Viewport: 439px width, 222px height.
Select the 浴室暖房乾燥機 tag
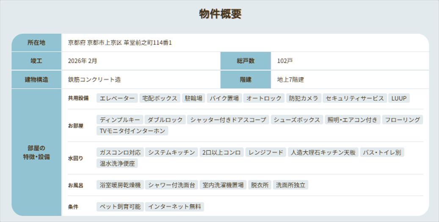click(120, 185)
